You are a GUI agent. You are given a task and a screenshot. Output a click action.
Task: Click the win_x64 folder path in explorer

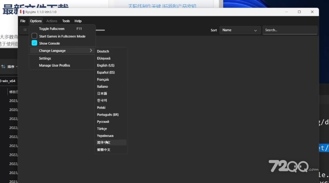(8, 81)
